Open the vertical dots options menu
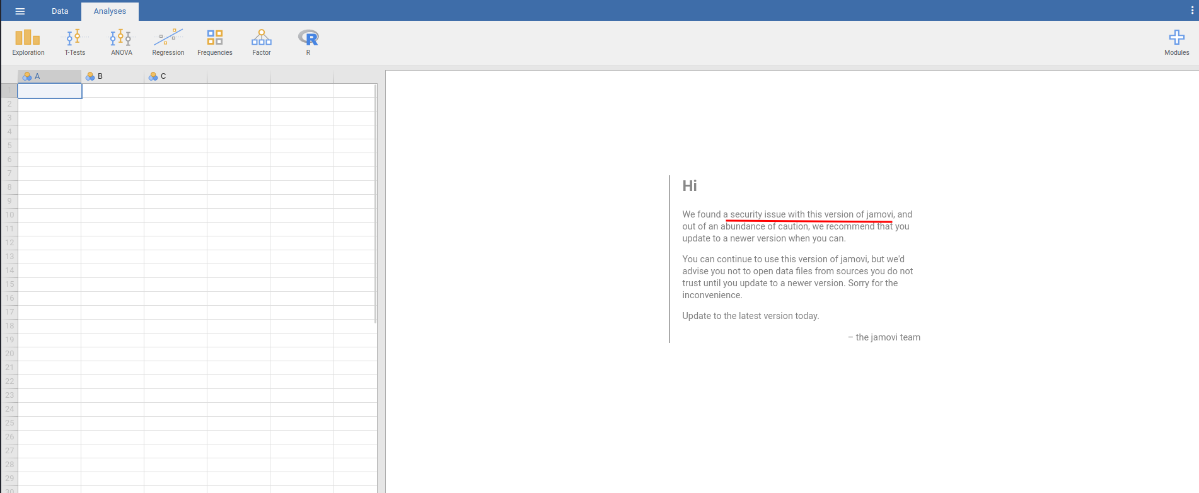 click(x=1191, y=11)
